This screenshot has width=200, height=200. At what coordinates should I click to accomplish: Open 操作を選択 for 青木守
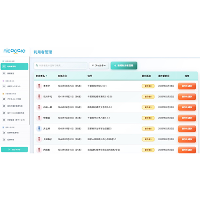(187, 86)
